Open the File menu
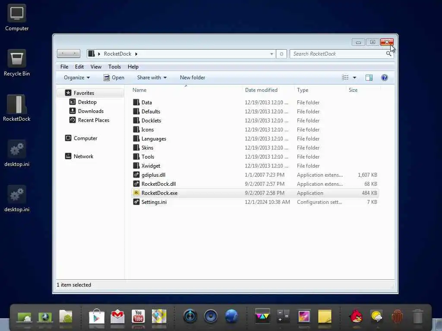Viewport: 442px width, 331px height. pyautogui.click(x=64, y=67)
